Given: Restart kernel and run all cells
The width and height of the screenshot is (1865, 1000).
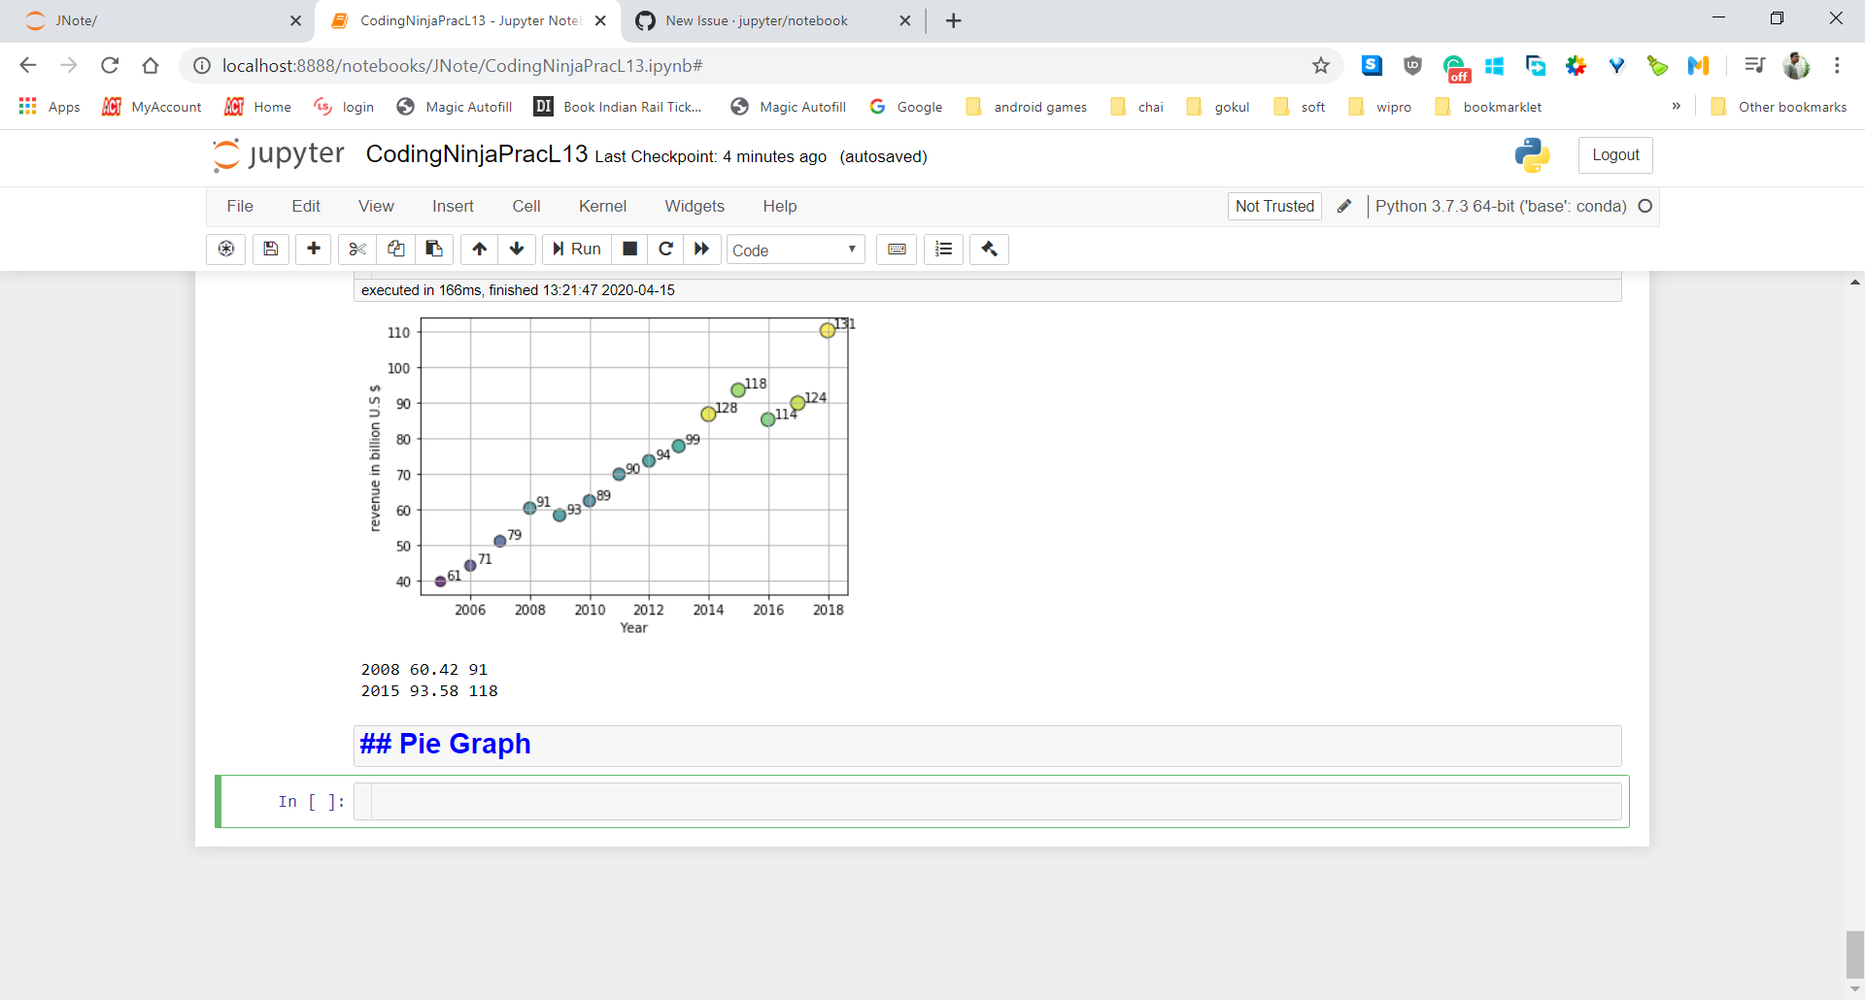Looking at the screenshot, I should (x=701, y=250).
